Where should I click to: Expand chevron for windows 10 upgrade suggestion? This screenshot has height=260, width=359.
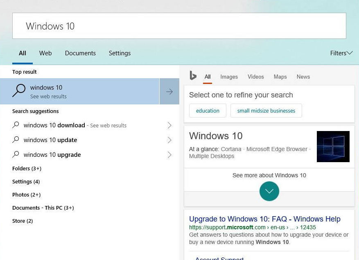[x=169, y=155]
